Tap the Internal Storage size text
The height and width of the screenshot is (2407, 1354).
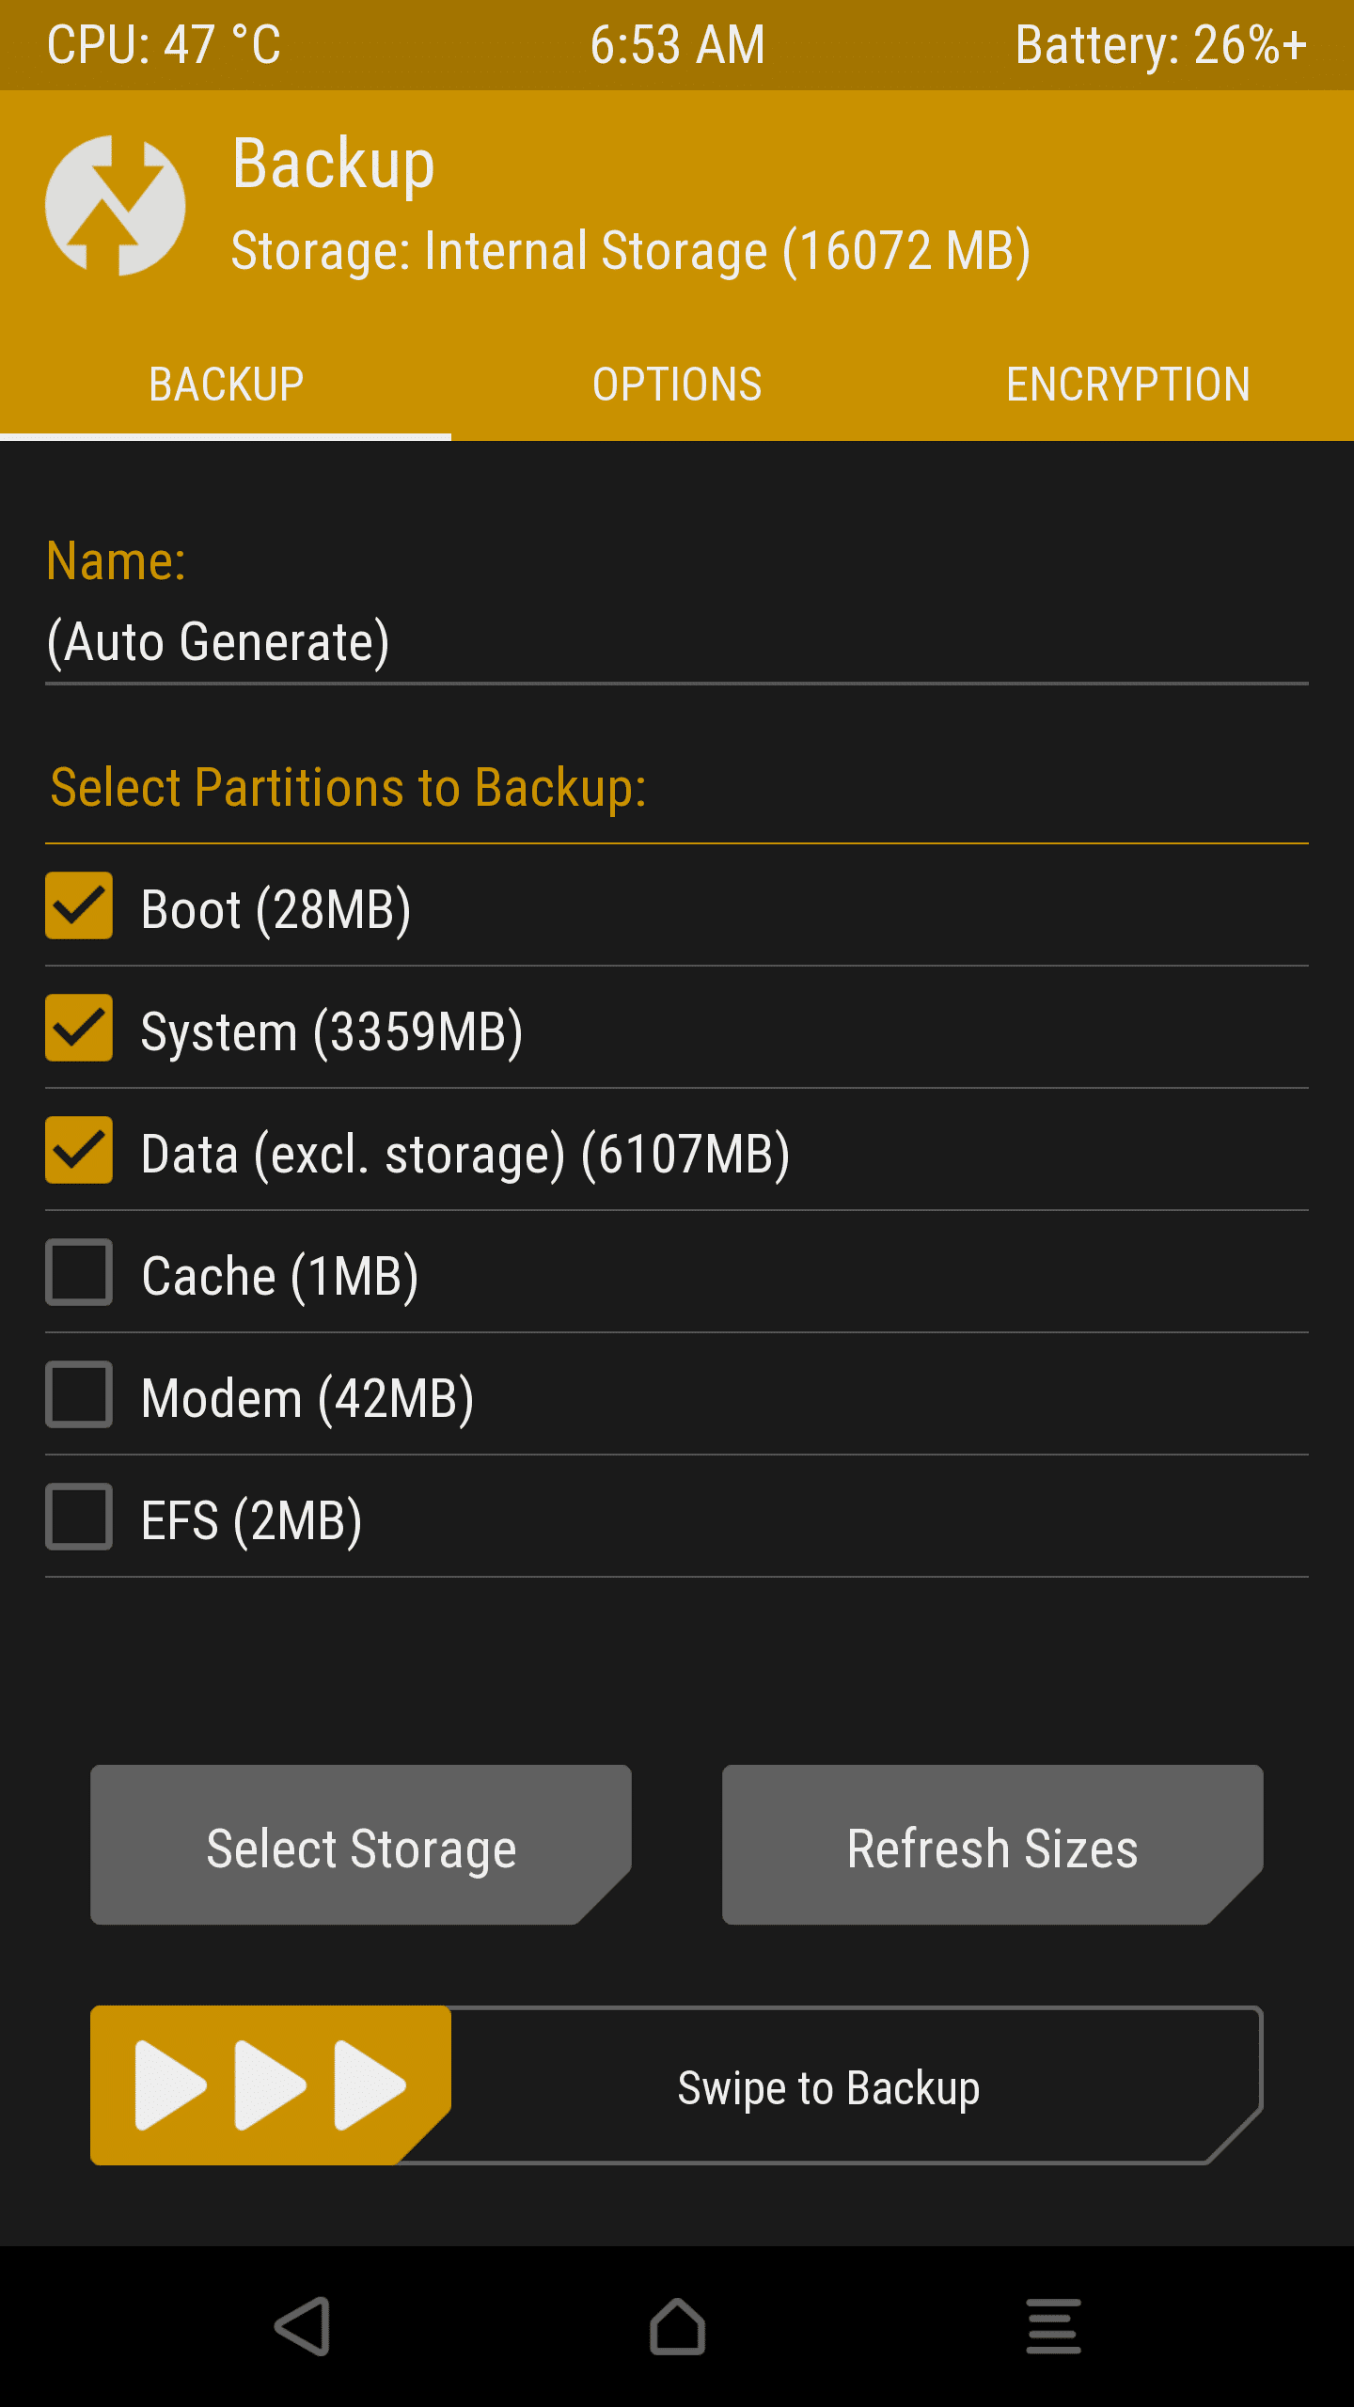631,252
